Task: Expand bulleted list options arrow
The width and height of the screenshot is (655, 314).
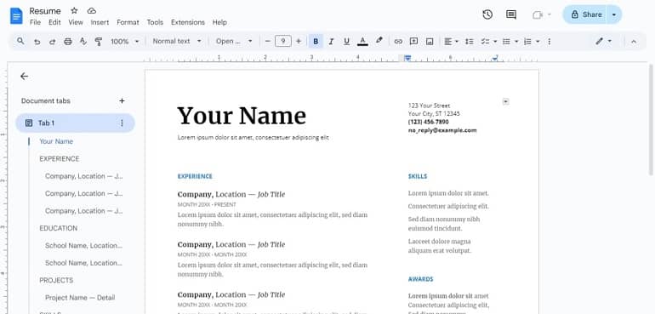Action: (x=516, y=42)
